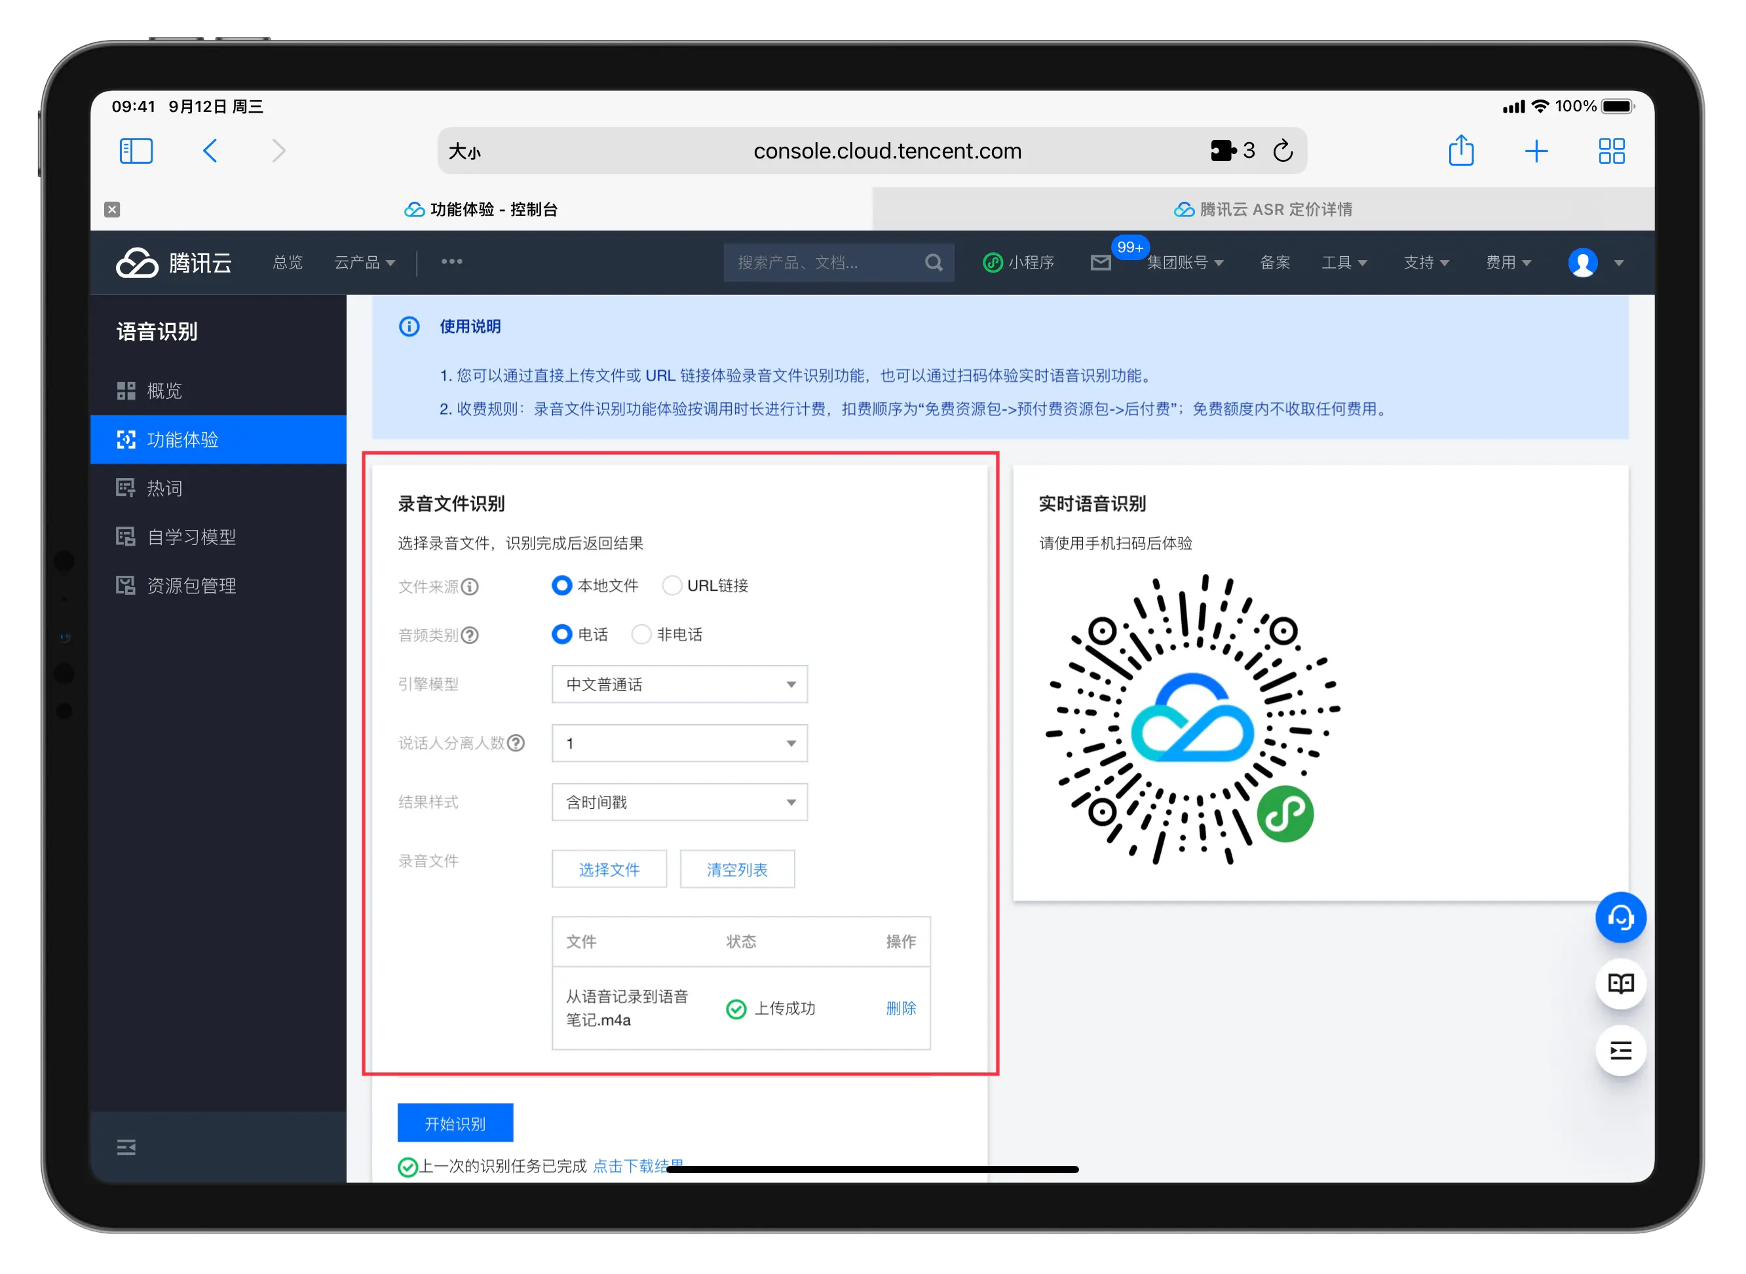Expand the 集团账号 dropdown

tap(1185, 263)
